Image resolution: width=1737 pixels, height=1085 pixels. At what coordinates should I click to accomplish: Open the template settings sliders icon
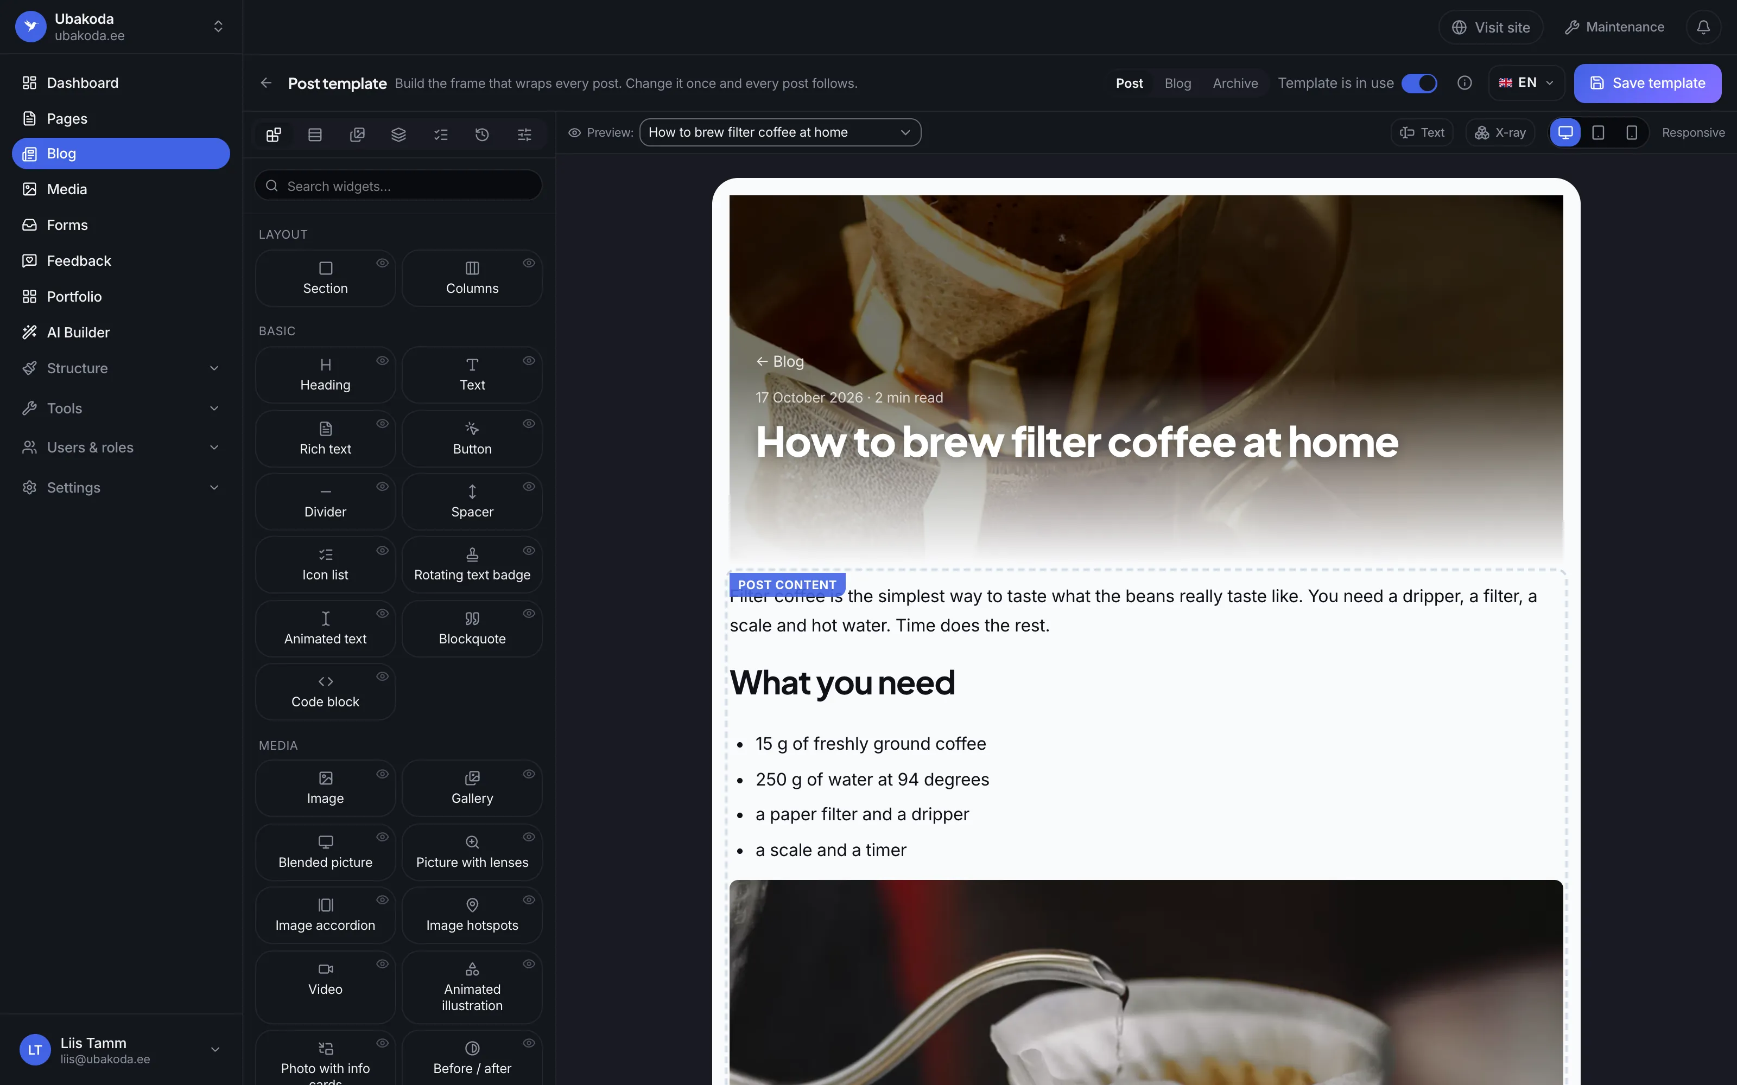pos(525,134)
